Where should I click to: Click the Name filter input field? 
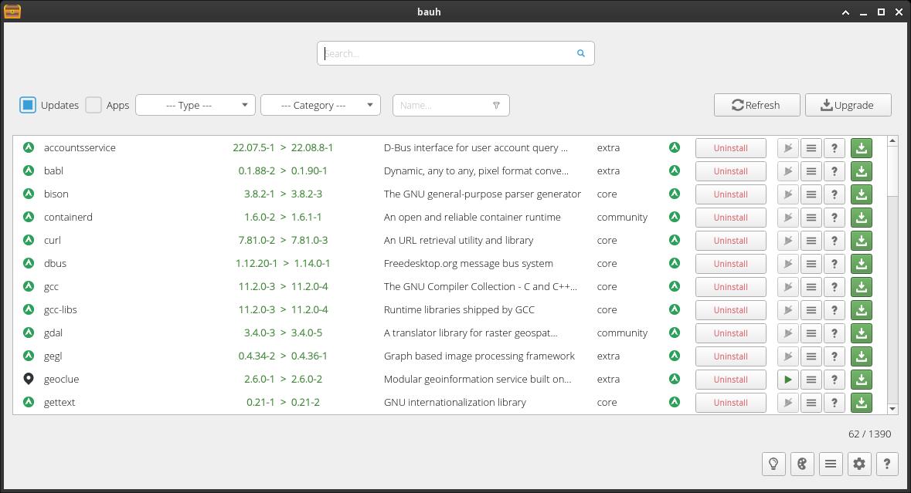point(450,105)
